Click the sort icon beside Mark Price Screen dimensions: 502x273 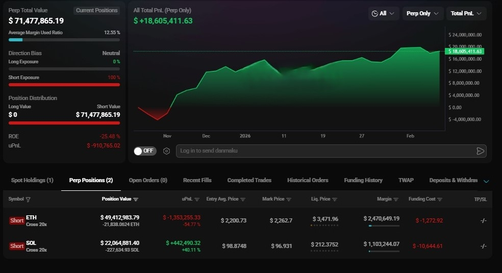tap(289, 200)
